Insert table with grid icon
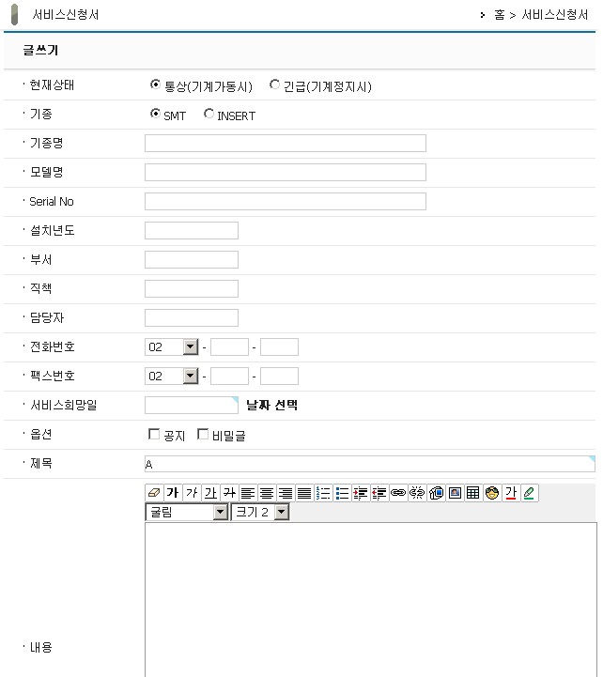The height and width of the screenshot is (677, 603). point(473,493)
